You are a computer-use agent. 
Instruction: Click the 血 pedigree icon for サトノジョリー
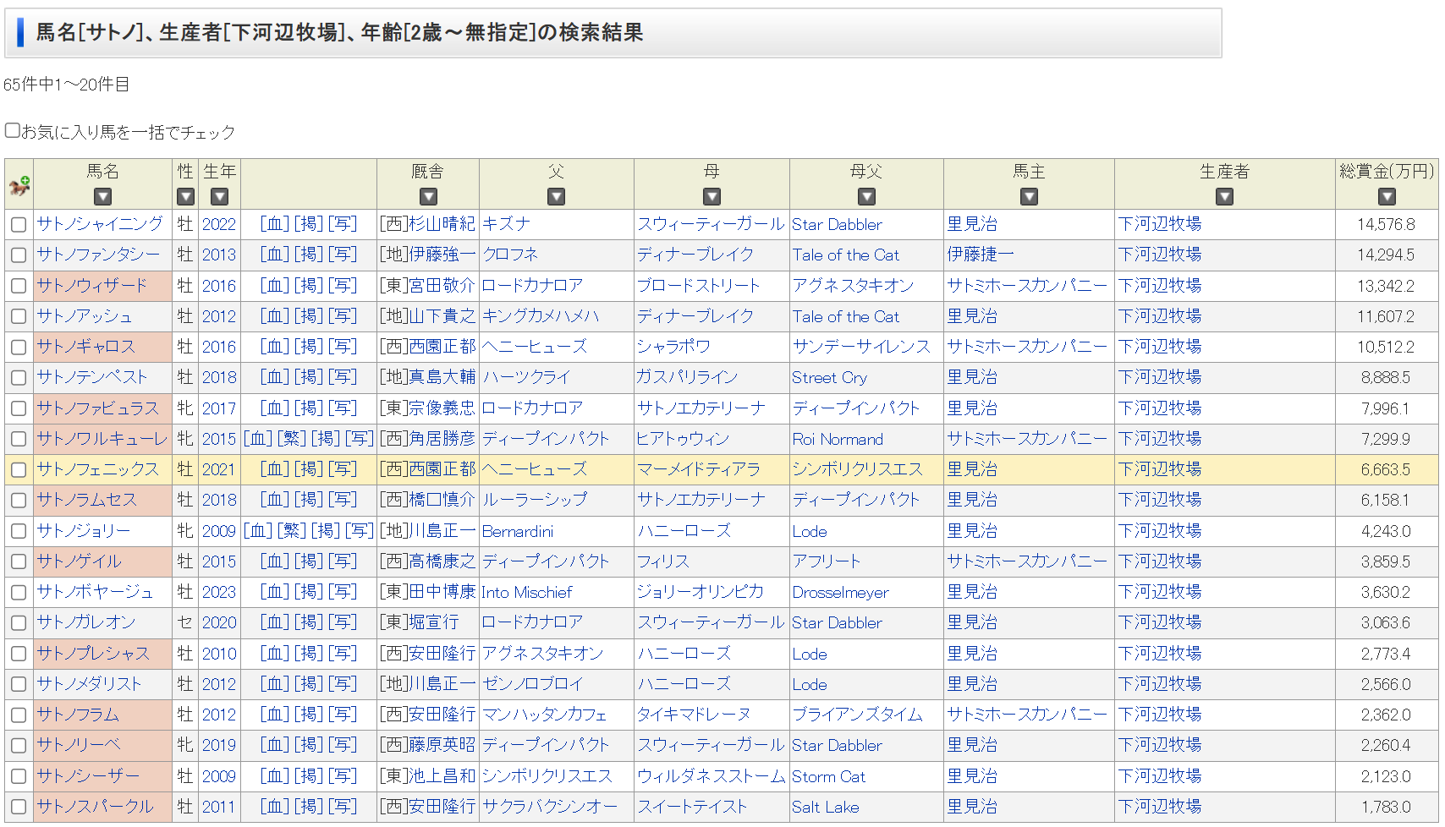tap(258, 531)
